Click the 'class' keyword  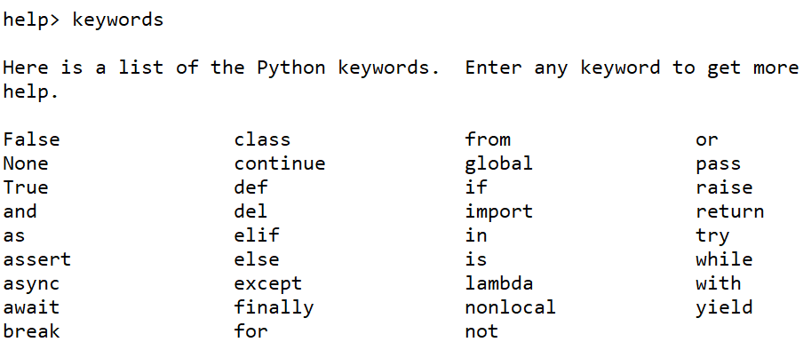[262, 139]
